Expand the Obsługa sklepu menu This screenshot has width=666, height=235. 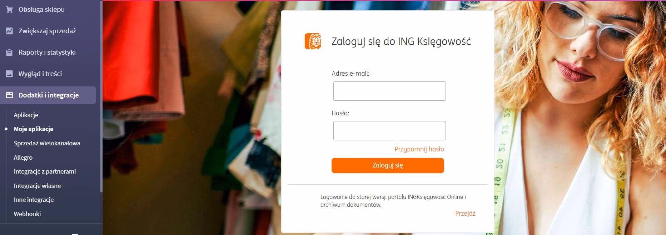[x=41, y=10]
